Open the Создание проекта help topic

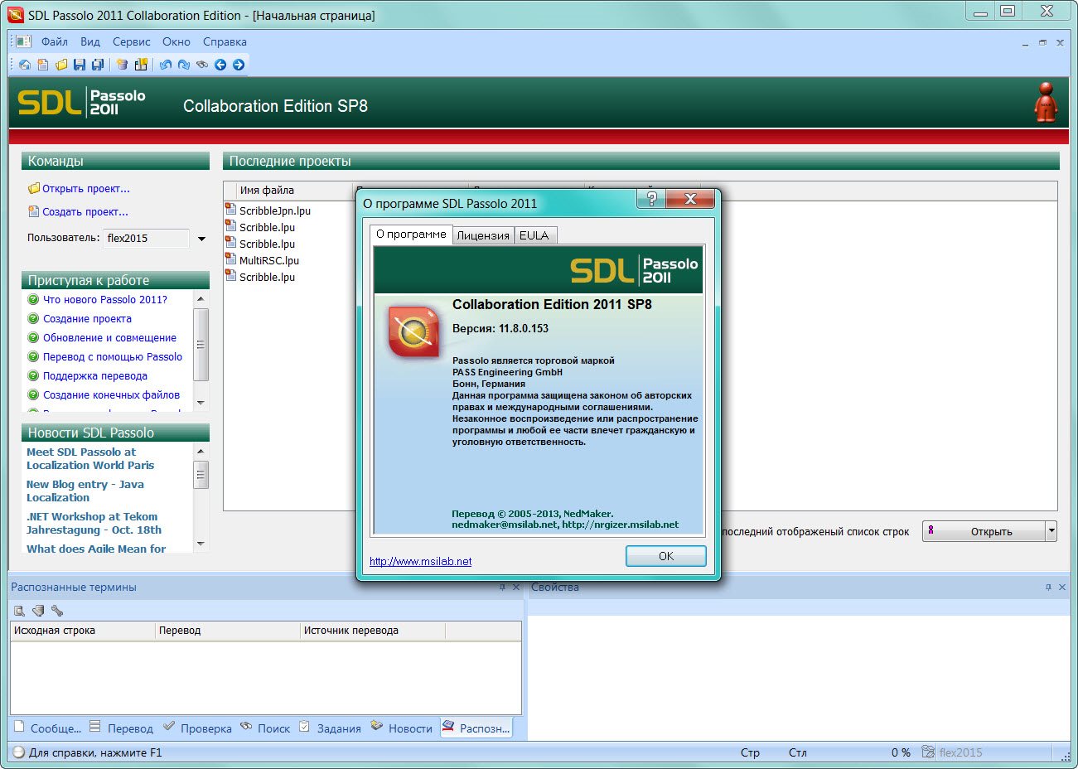87,318
